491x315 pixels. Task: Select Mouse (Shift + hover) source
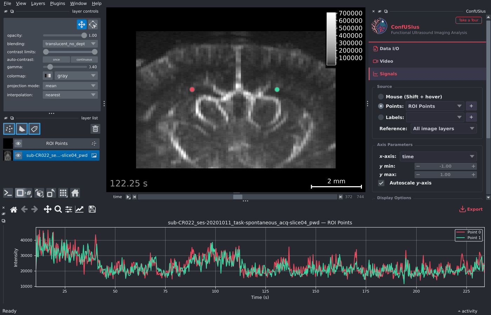[381, 97]
